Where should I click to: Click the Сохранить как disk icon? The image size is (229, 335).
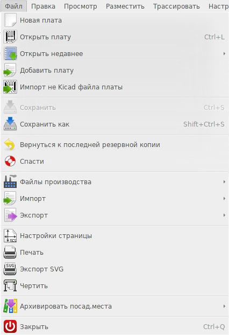pos(10,124)
